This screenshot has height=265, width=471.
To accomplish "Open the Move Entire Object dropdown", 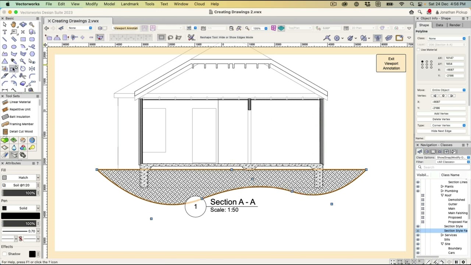I will [449, 90].
